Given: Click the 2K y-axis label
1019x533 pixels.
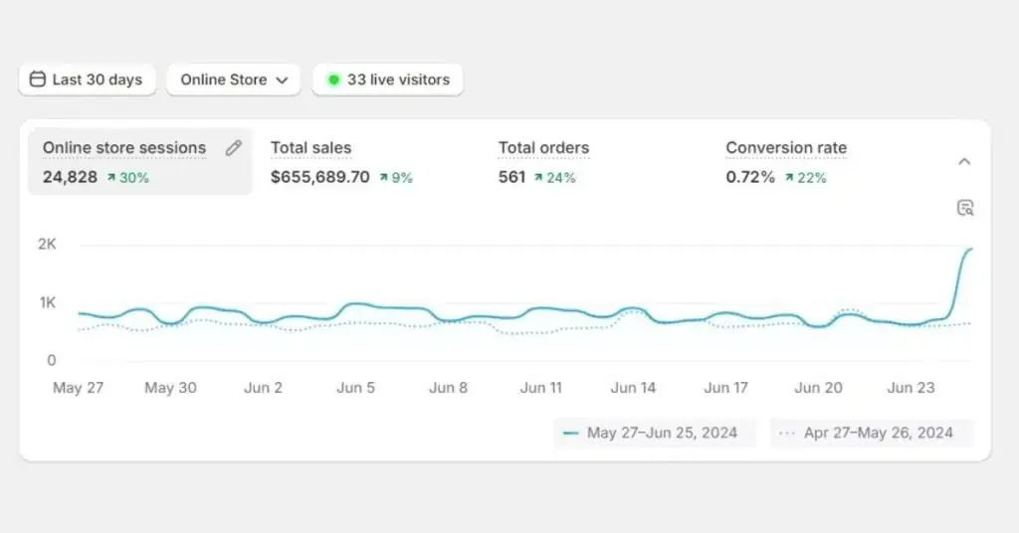Looking at the screenshot, I should click(47, 244).
